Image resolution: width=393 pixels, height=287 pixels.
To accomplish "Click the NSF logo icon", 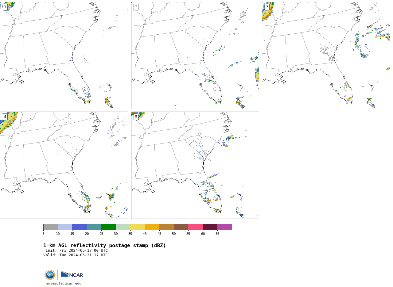I will tap(50, 275).
